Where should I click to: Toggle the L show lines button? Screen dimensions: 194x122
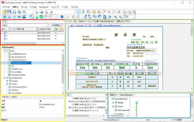pos(10,17)
